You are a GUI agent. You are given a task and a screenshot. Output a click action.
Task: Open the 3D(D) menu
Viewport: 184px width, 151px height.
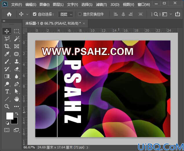pyautogui.click(x=115, y=5)
